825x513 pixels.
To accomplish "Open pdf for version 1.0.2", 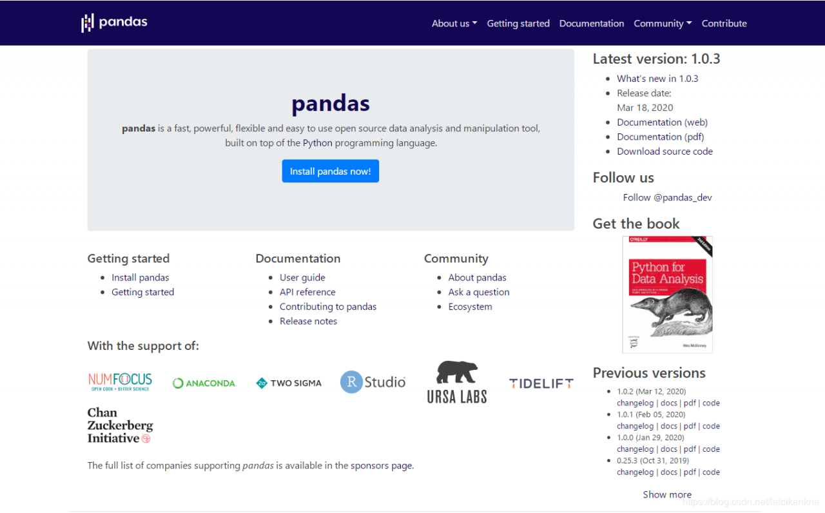I will click(x=690, y=403).
